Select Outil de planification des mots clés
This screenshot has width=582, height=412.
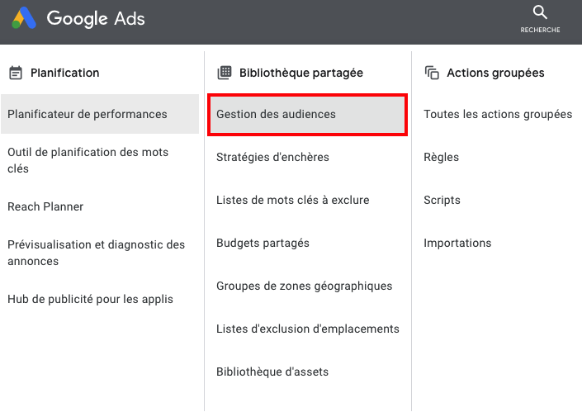[x=88, y=160]
